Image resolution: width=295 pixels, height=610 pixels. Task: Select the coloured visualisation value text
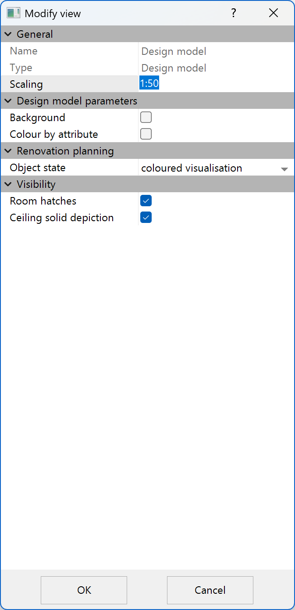[x=191, y=168]
